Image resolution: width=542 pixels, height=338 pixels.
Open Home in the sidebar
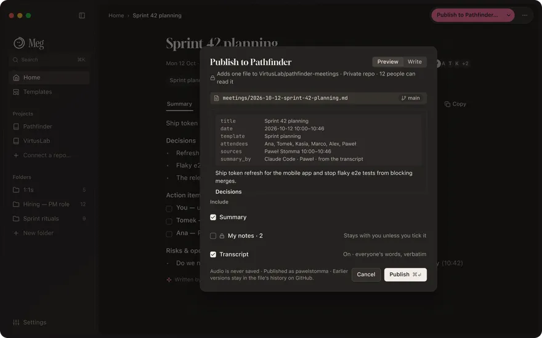[49, 77]
